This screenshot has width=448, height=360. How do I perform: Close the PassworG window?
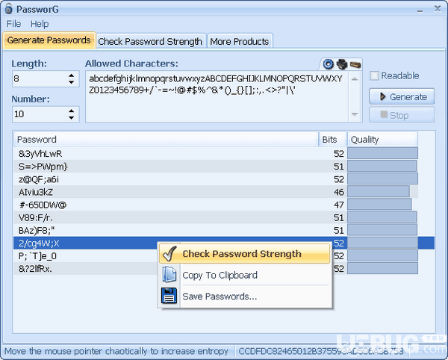point(438,8)
